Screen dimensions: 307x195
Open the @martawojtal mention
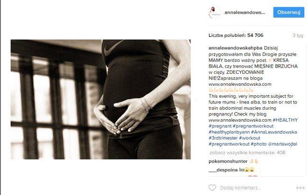(283, 144)
